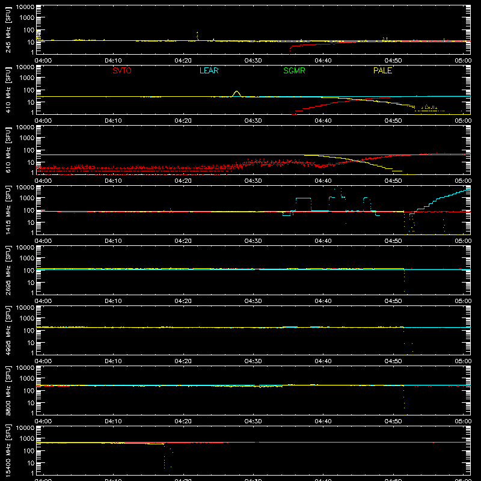Click the 04:50 tick under the 1415 MHz plot
This screenshot has width=481, height=481.
click(x=393, y=241)
